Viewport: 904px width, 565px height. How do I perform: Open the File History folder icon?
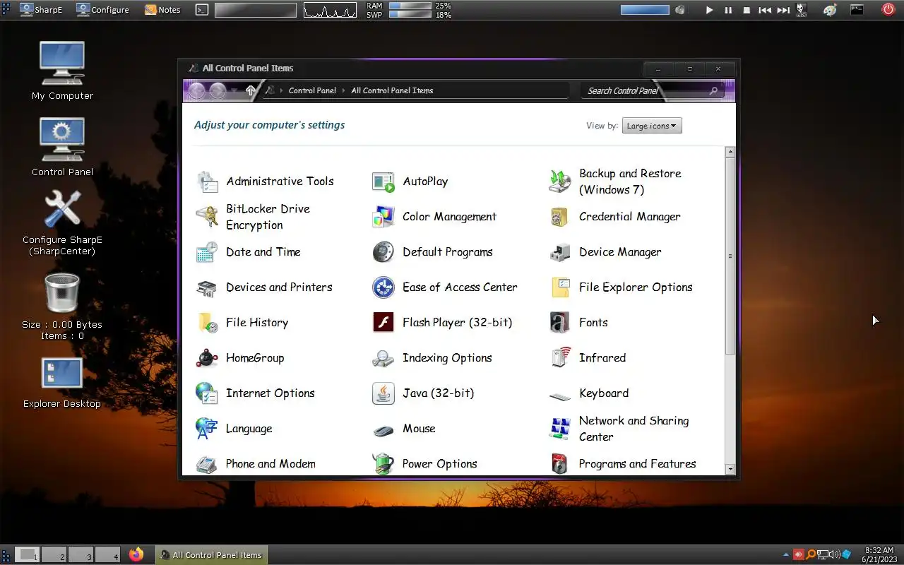[207, 323]
